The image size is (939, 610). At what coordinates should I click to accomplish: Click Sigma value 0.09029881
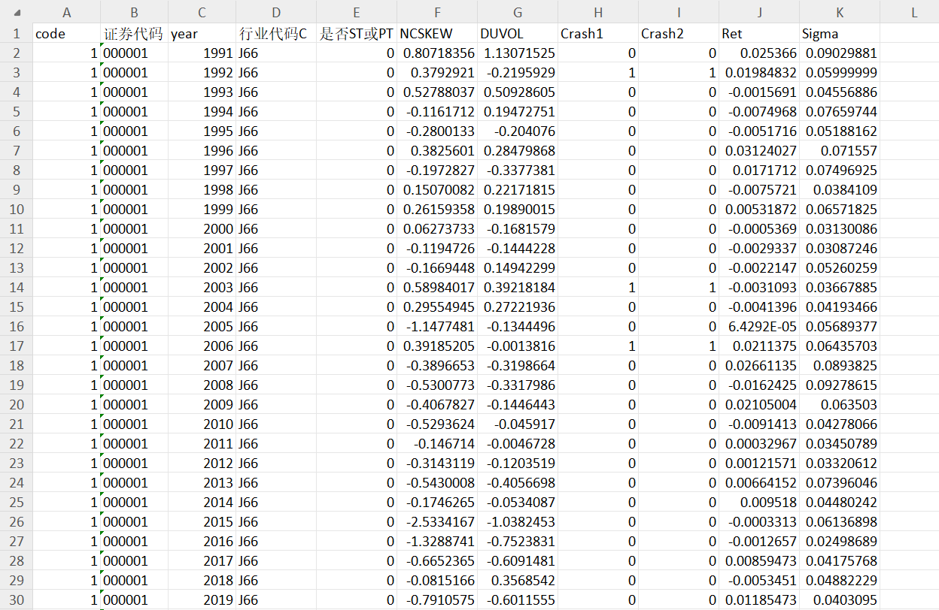pos(840,53)
